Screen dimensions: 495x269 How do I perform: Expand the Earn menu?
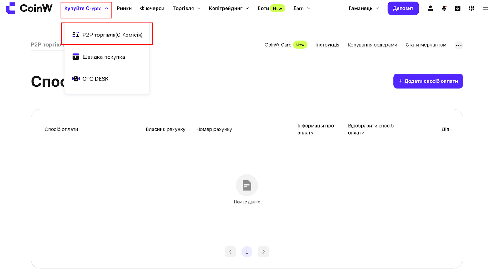(x=302, y=8)
